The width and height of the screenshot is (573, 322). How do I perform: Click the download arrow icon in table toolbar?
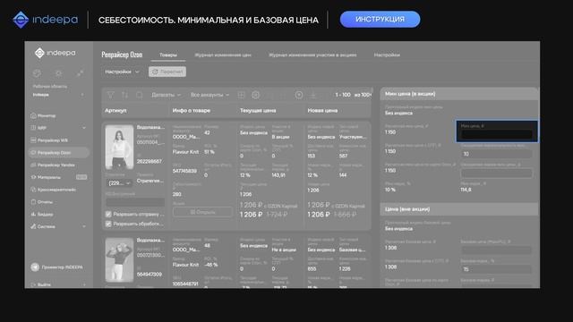(x=313, y=95)
